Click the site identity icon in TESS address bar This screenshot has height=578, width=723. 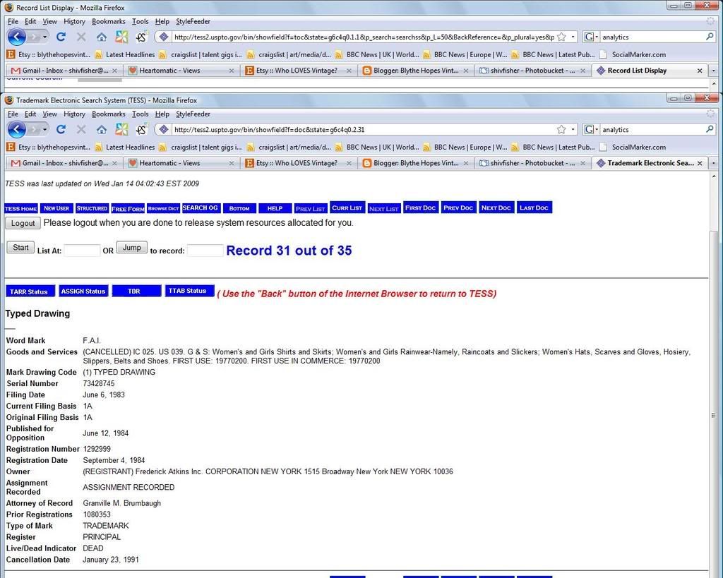[x=163, y=130]
